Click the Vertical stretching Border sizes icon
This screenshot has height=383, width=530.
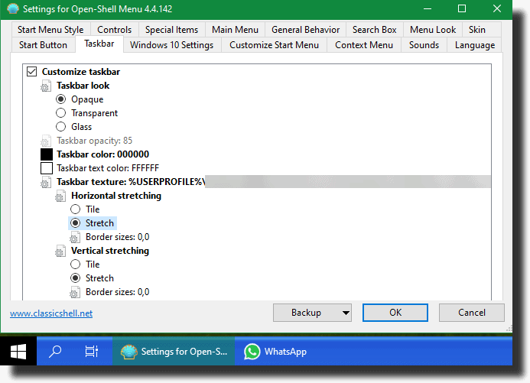75,292
